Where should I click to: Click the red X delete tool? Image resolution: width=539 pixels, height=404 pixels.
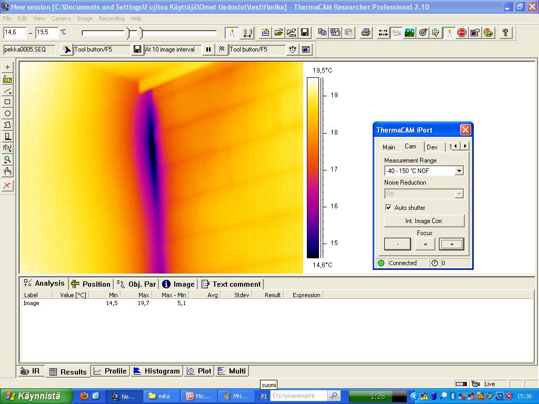(x=7, y=186)
